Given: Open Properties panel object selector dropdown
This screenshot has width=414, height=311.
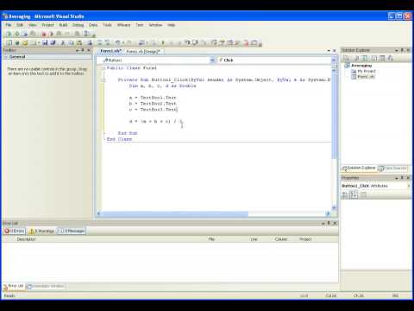Looking at the screenshot, I should (409, 186).
